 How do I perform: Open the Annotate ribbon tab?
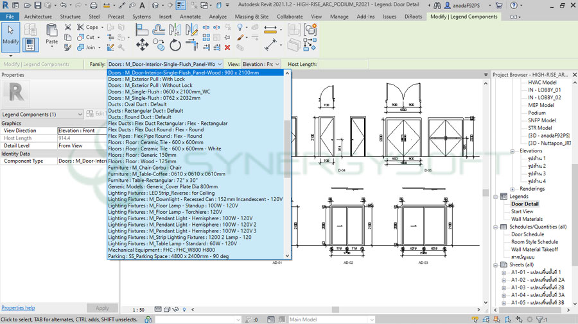click(190, 17)
